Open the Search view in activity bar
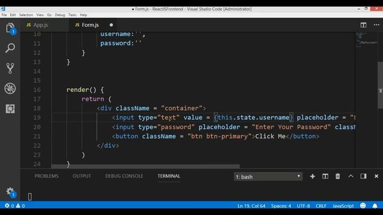 pos(10,48)
